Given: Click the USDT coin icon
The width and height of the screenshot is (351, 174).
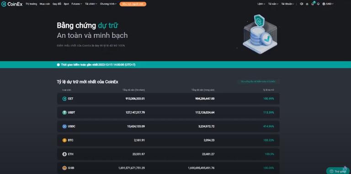Looking at the screenshot, I should pyautogui.click(x=64, y=113).
